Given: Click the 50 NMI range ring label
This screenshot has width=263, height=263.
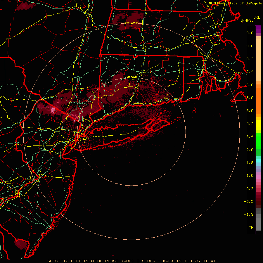Looking at the screenshot, I should (x=131, y=77).
